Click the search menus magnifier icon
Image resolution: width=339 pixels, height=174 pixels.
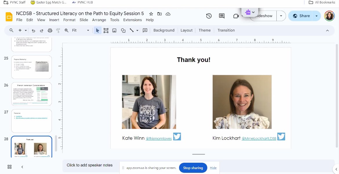[x=12, y=30]
